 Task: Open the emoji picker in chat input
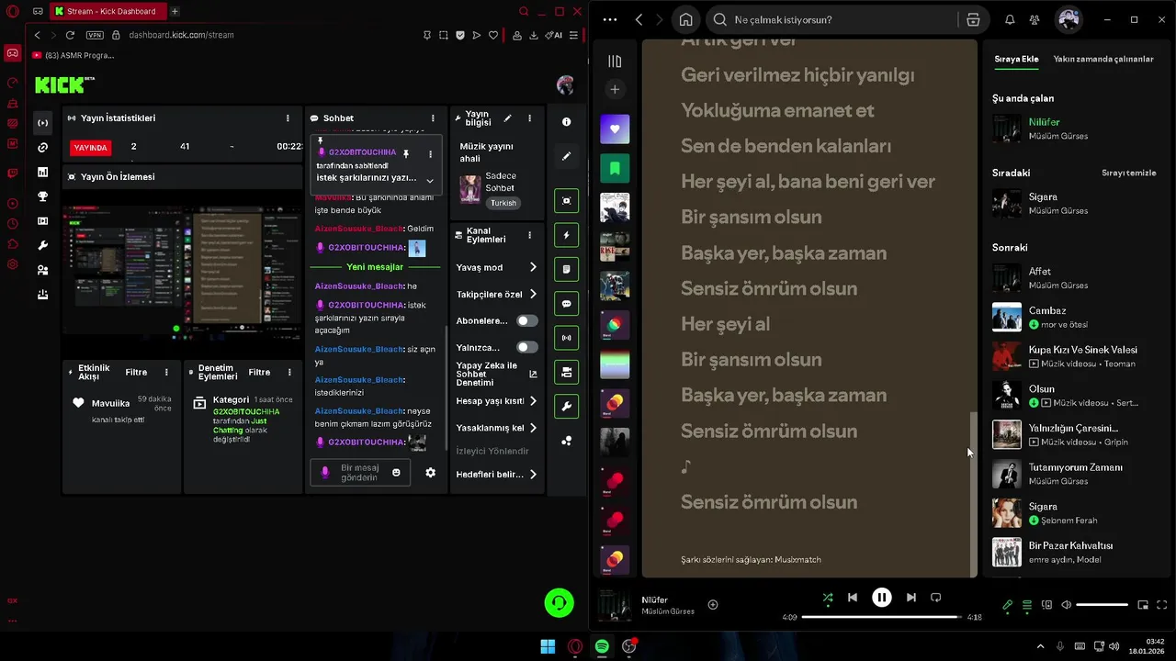(x=396, y=472)
